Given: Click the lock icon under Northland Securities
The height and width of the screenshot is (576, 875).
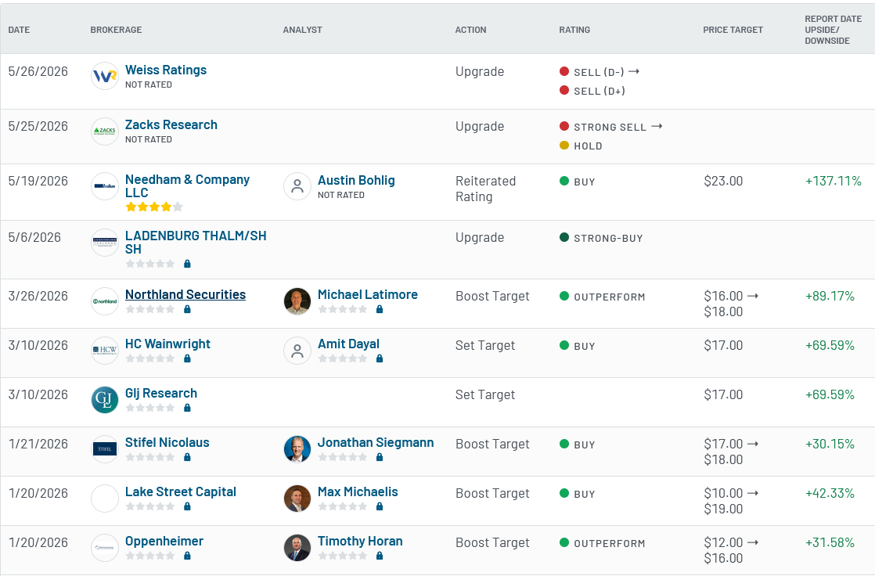Looking at the screenshot, I should point(188,309).
